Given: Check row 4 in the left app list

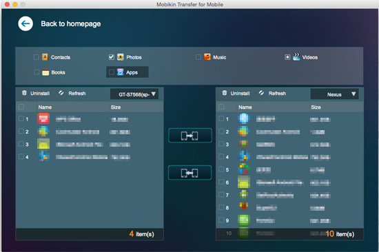Looking at the screenshot, I should click(x=21, y=156).
